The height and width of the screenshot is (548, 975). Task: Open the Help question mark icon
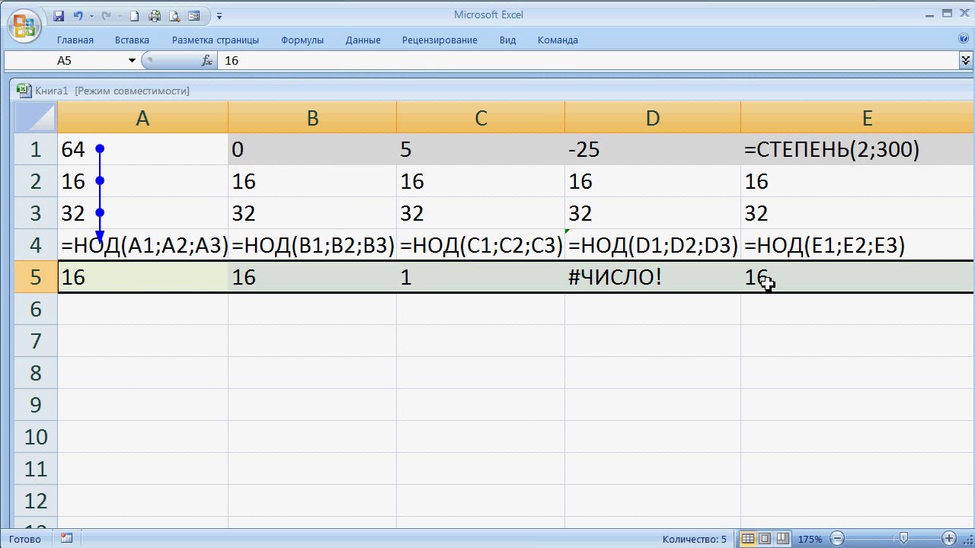click(x=964, y=39)
